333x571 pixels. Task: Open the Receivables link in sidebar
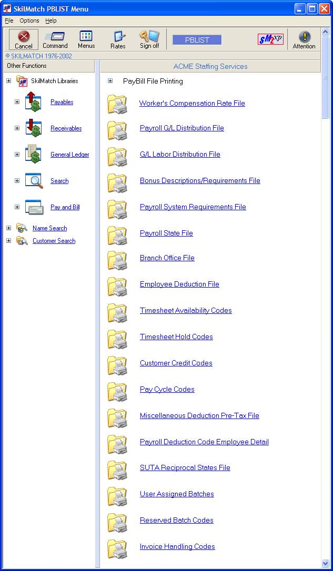[66, 128]
